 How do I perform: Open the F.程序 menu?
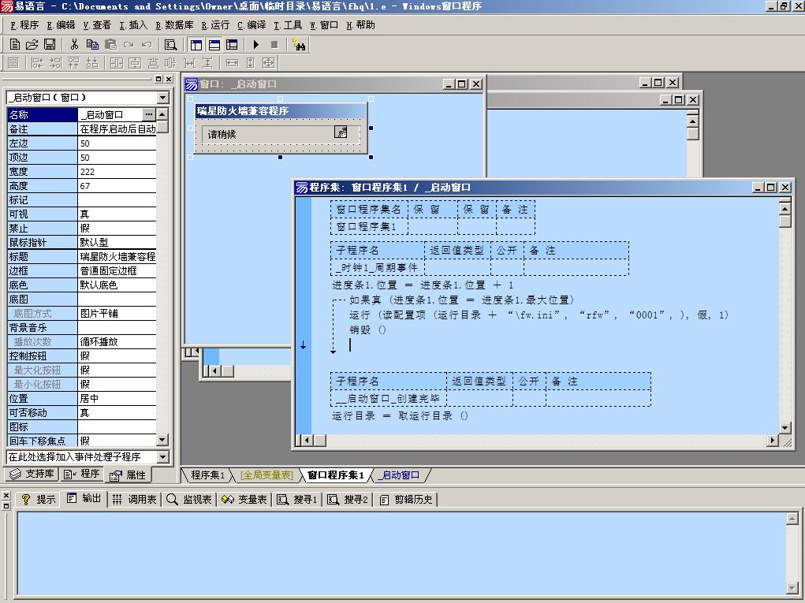(24, 25)
